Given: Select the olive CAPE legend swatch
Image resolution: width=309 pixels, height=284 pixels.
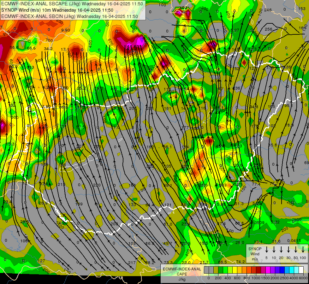Looking at the screenshot, I should (216, 270).
